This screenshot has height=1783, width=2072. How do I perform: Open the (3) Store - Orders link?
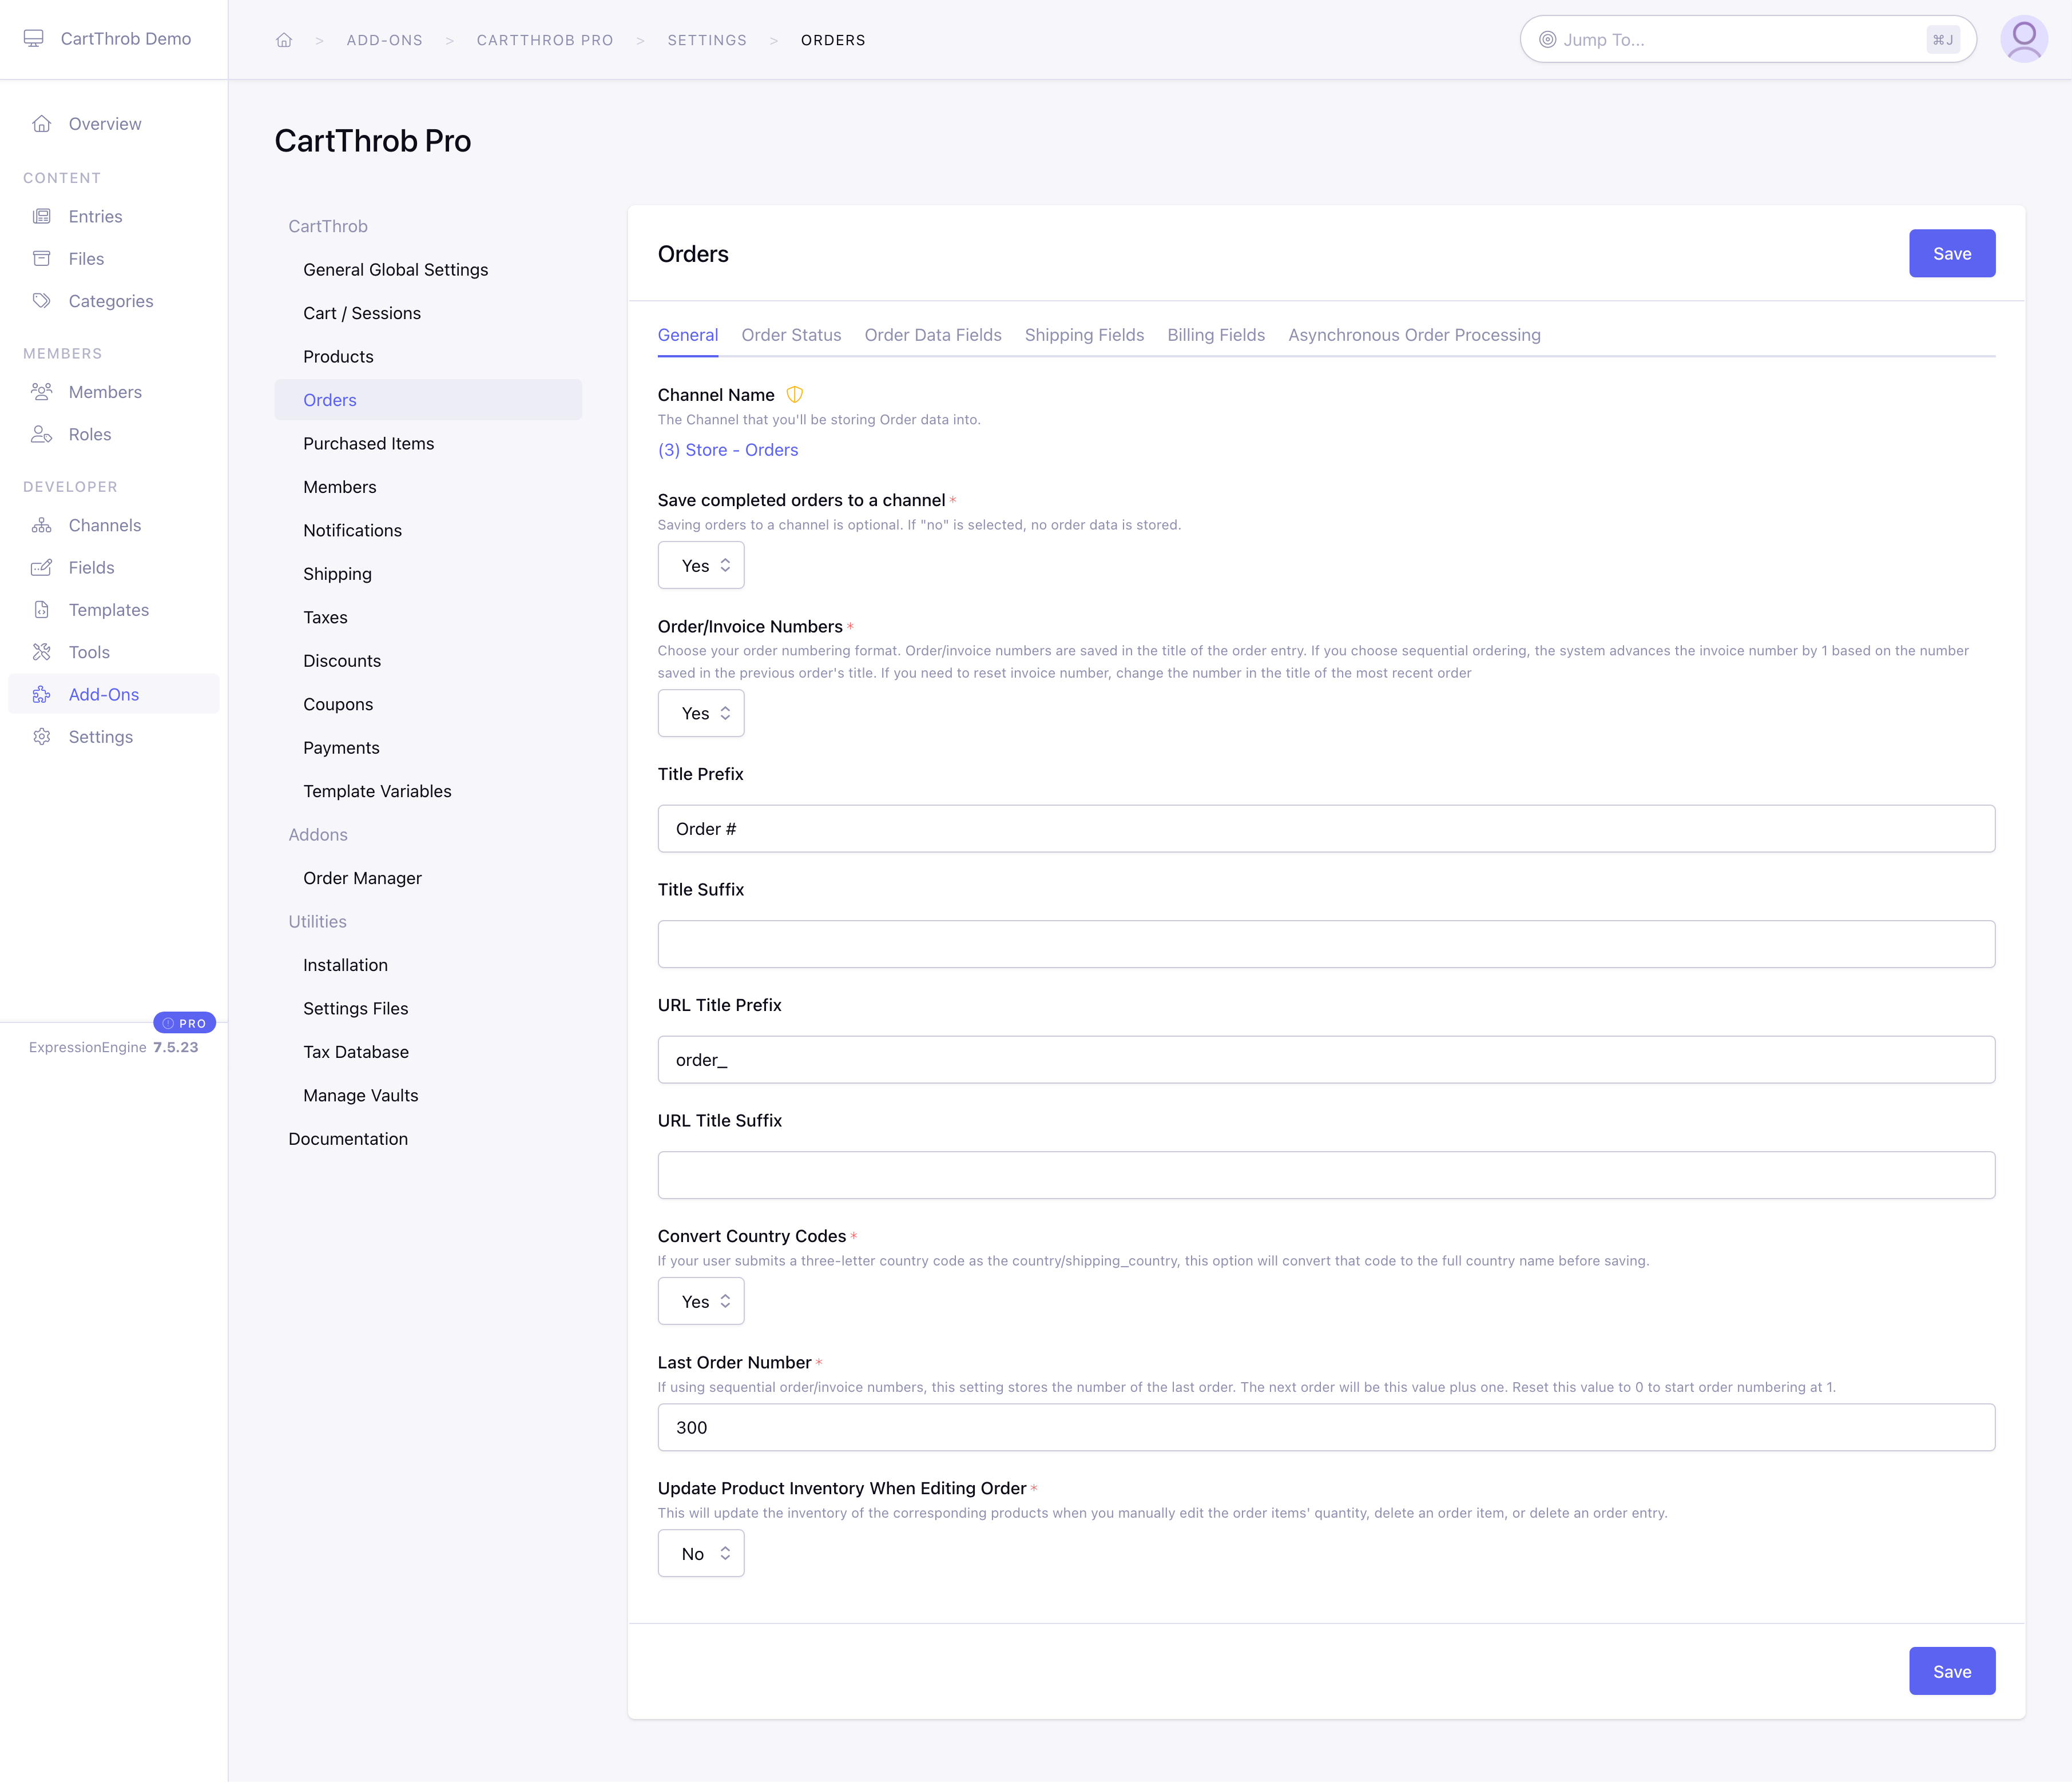click(728, 449)
